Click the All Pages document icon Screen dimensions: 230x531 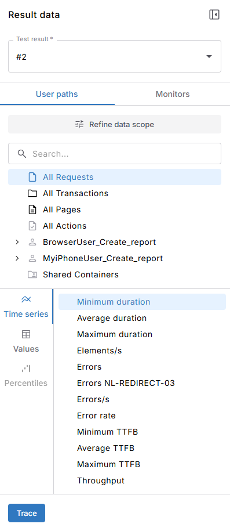click(32, 209)
